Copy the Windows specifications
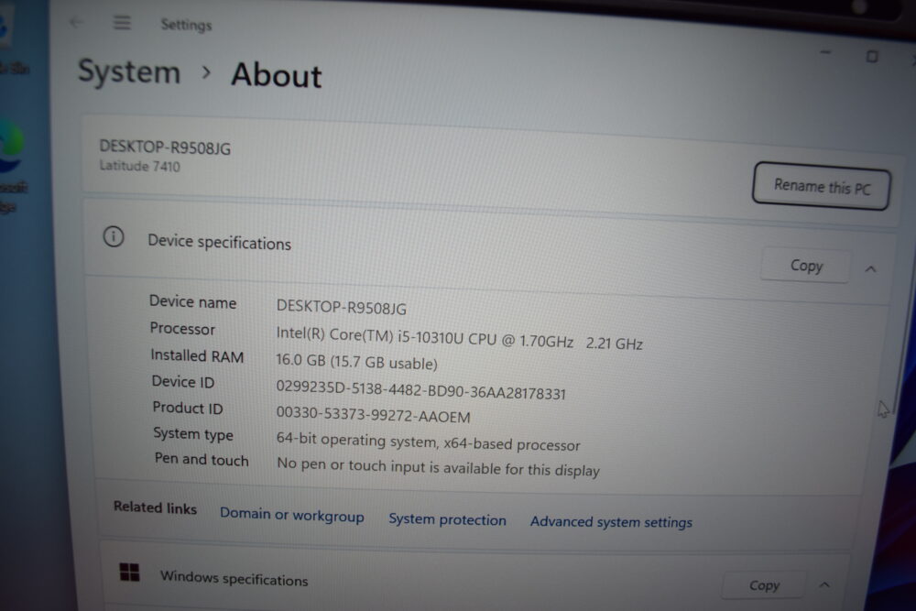Screen dimensions: 916x611 coord(764,585)
